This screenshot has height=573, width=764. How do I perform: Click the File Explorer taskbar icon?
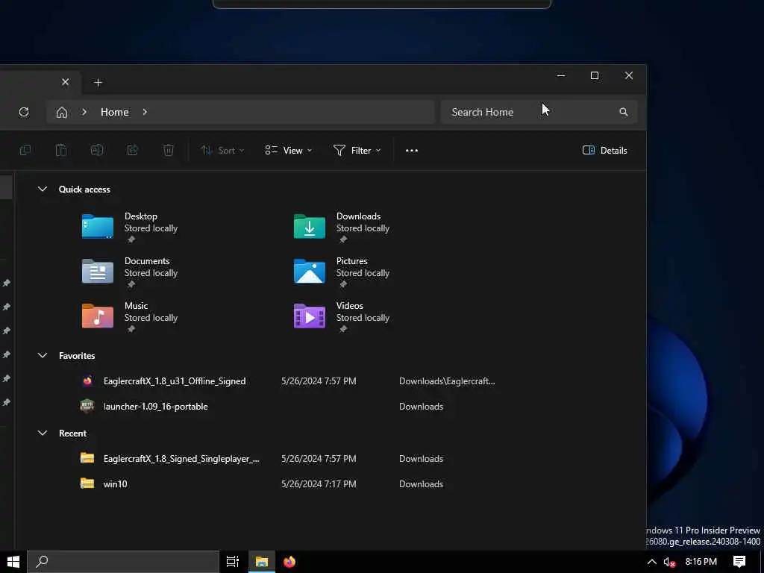pos(262,562)
